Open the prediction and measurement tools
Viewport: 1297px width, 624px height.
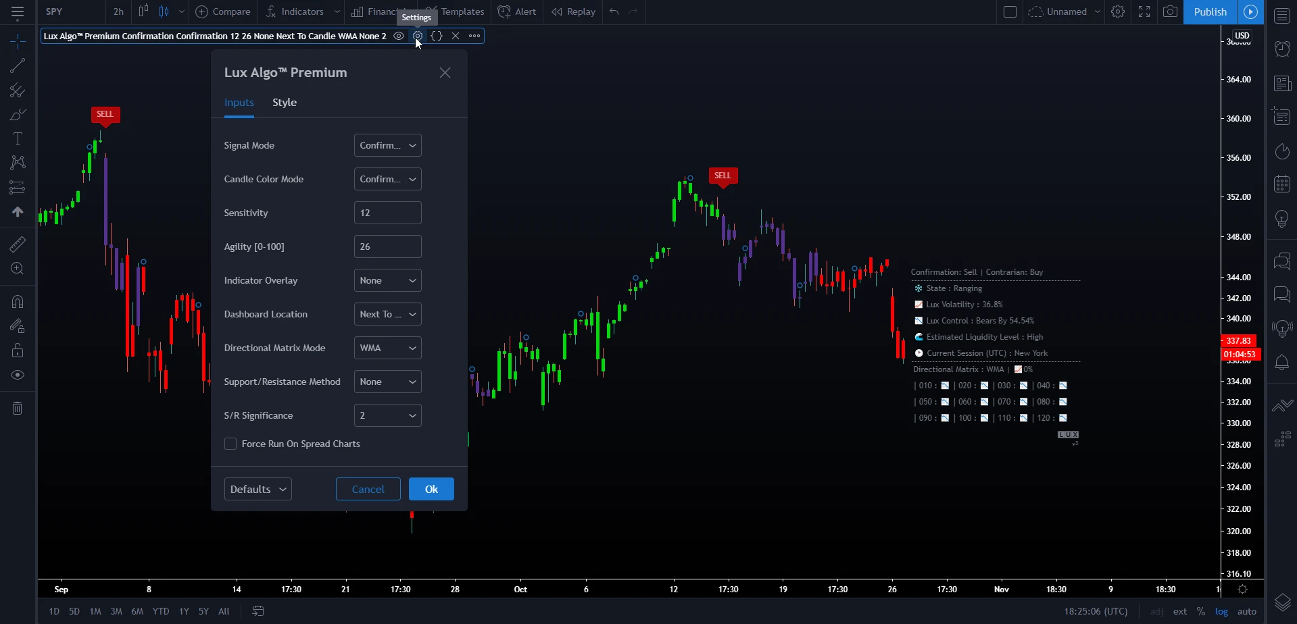point(18,187)
